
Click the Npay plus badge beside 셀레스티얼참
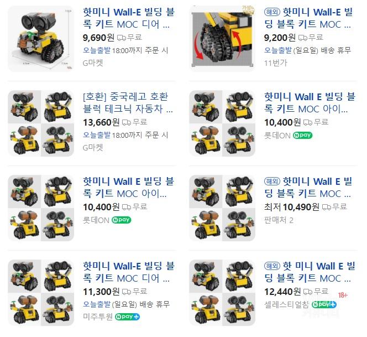pos(324,304)
